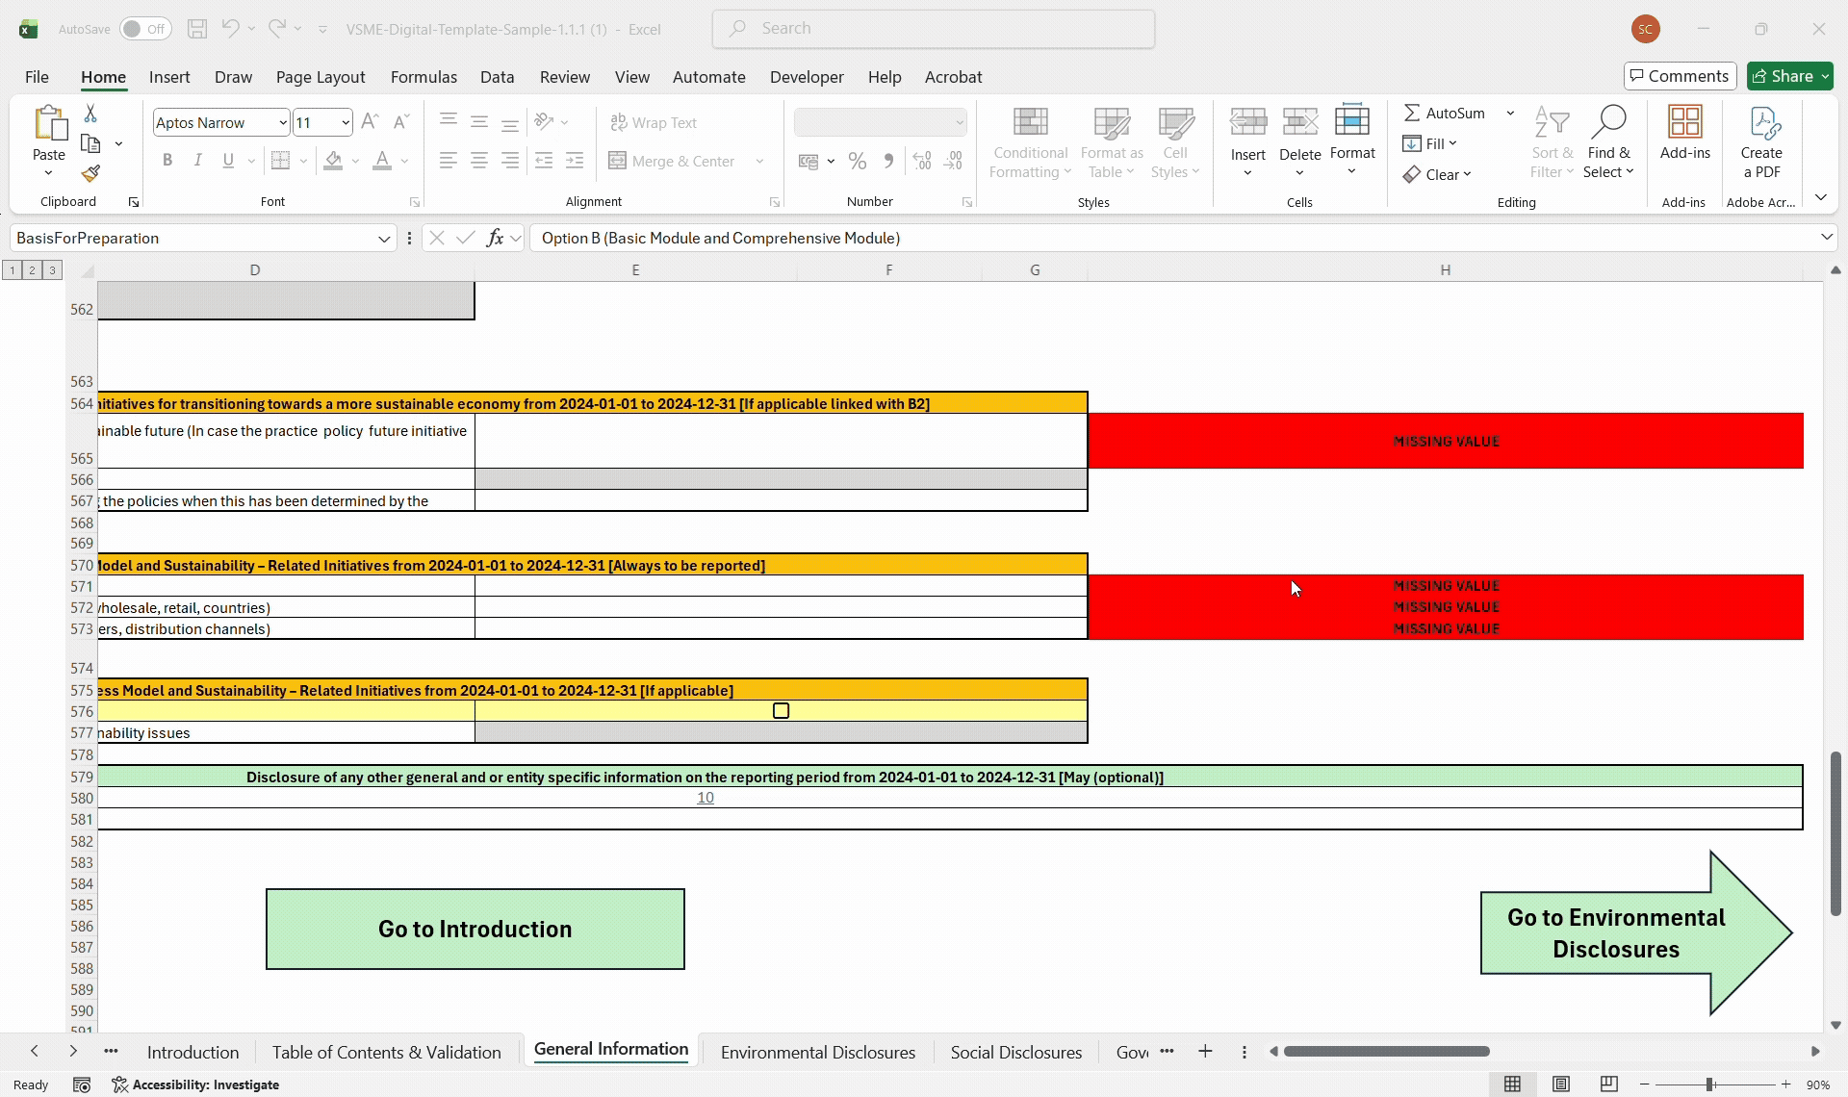Click the Percent Style icon
Image resolution: width=1848 pixels, height=1097 pixels.
pos(857,161)
